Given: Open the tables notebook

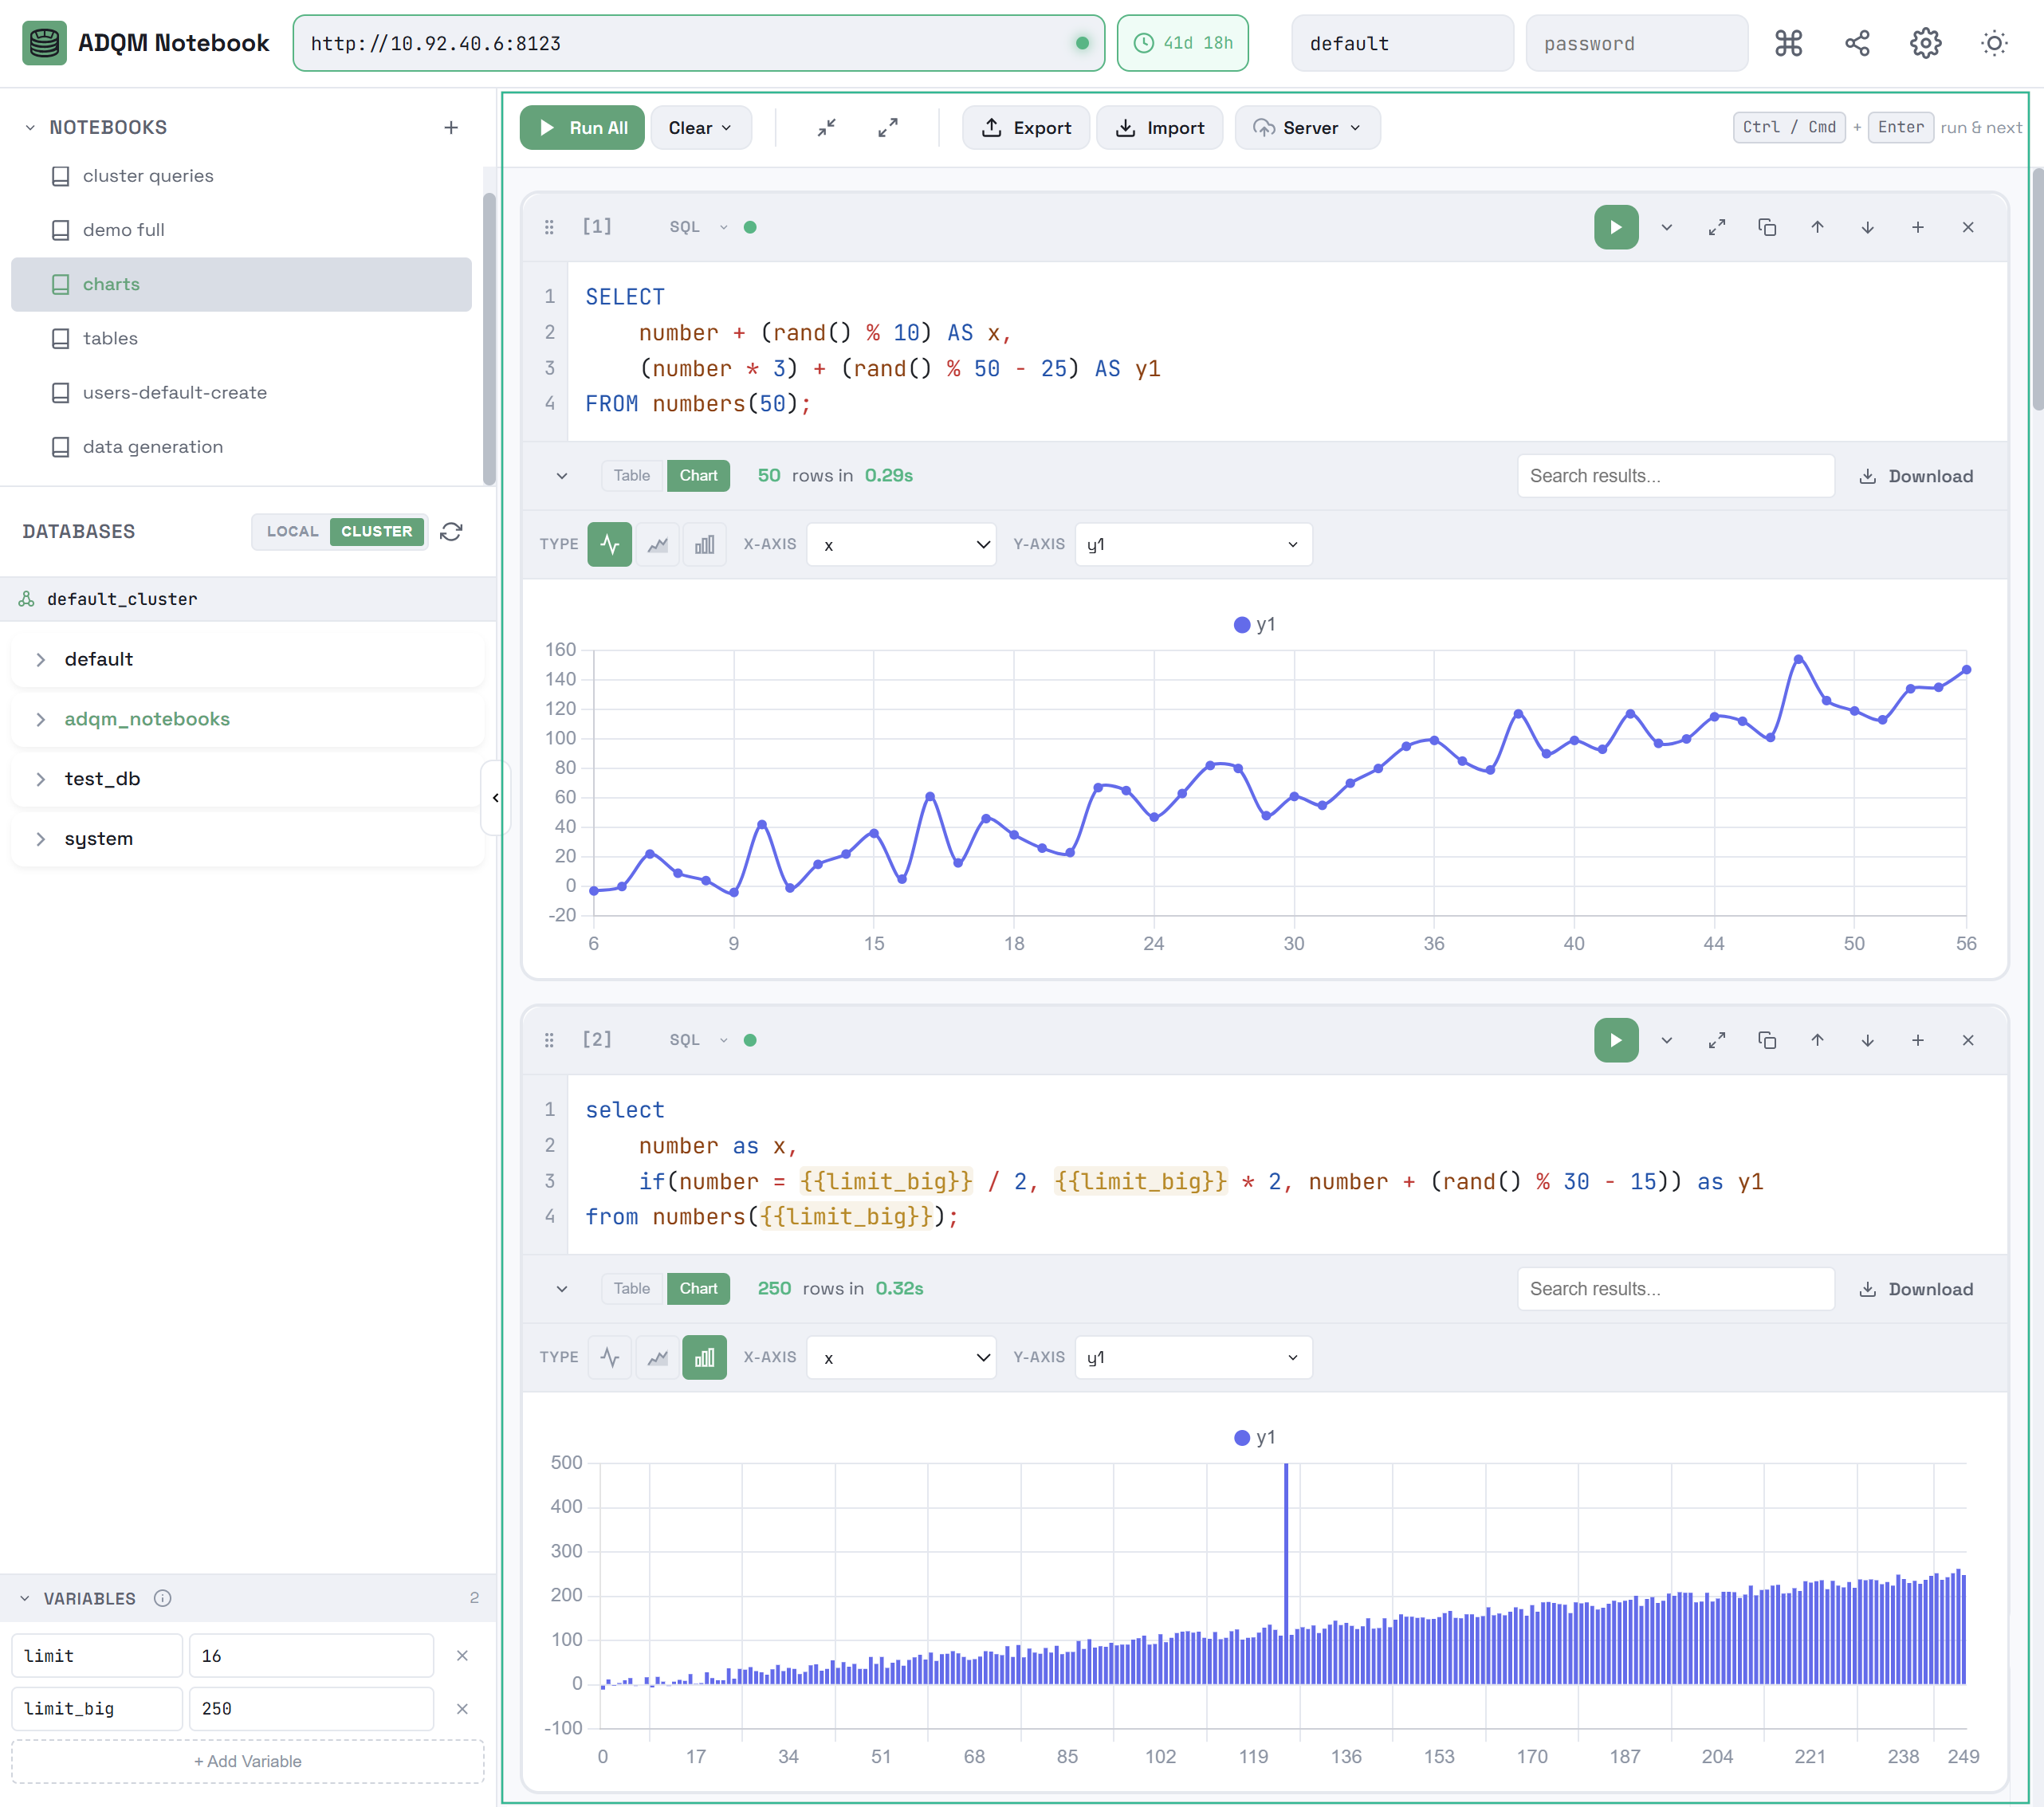Looking at the screenshot, I should 110,338.
